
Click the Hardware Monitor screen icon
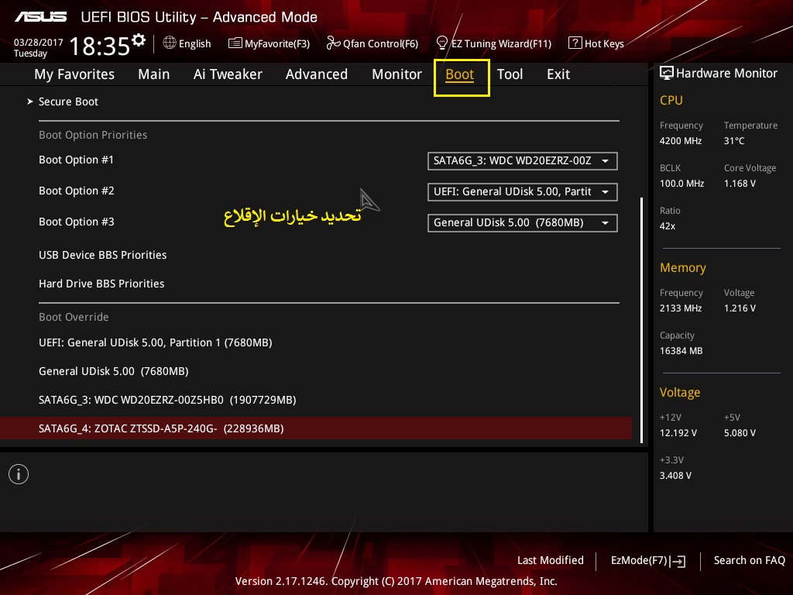pos(667,74)
